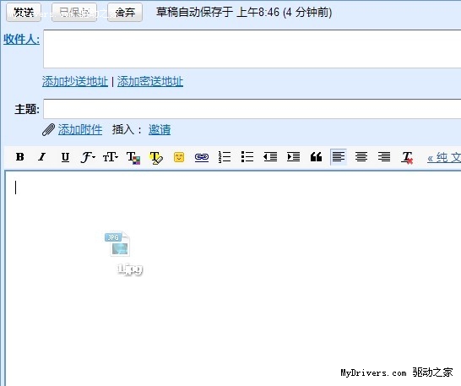Apply a numbered list

(x=225, y=157)
